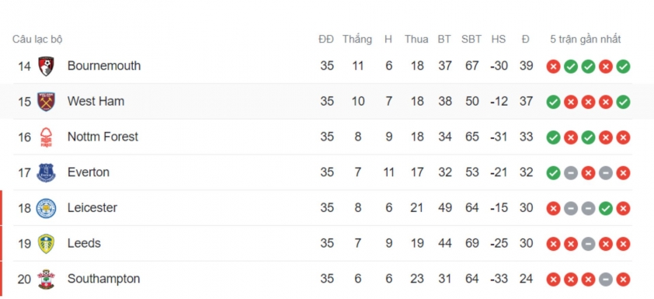Click the Southampton club crest
The width and height of the screenshot is (654, 299).
(46, 279)
